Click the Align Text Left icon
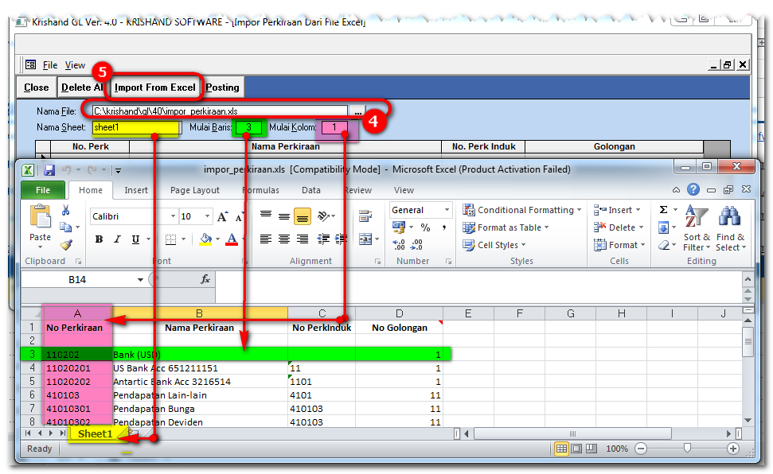 click(x=266, y=239)
